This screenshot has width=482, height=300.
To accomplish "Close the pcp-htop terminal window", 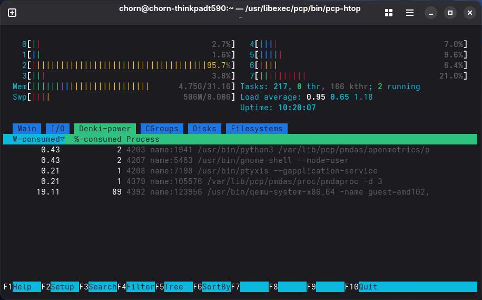I will click(469, 13).
